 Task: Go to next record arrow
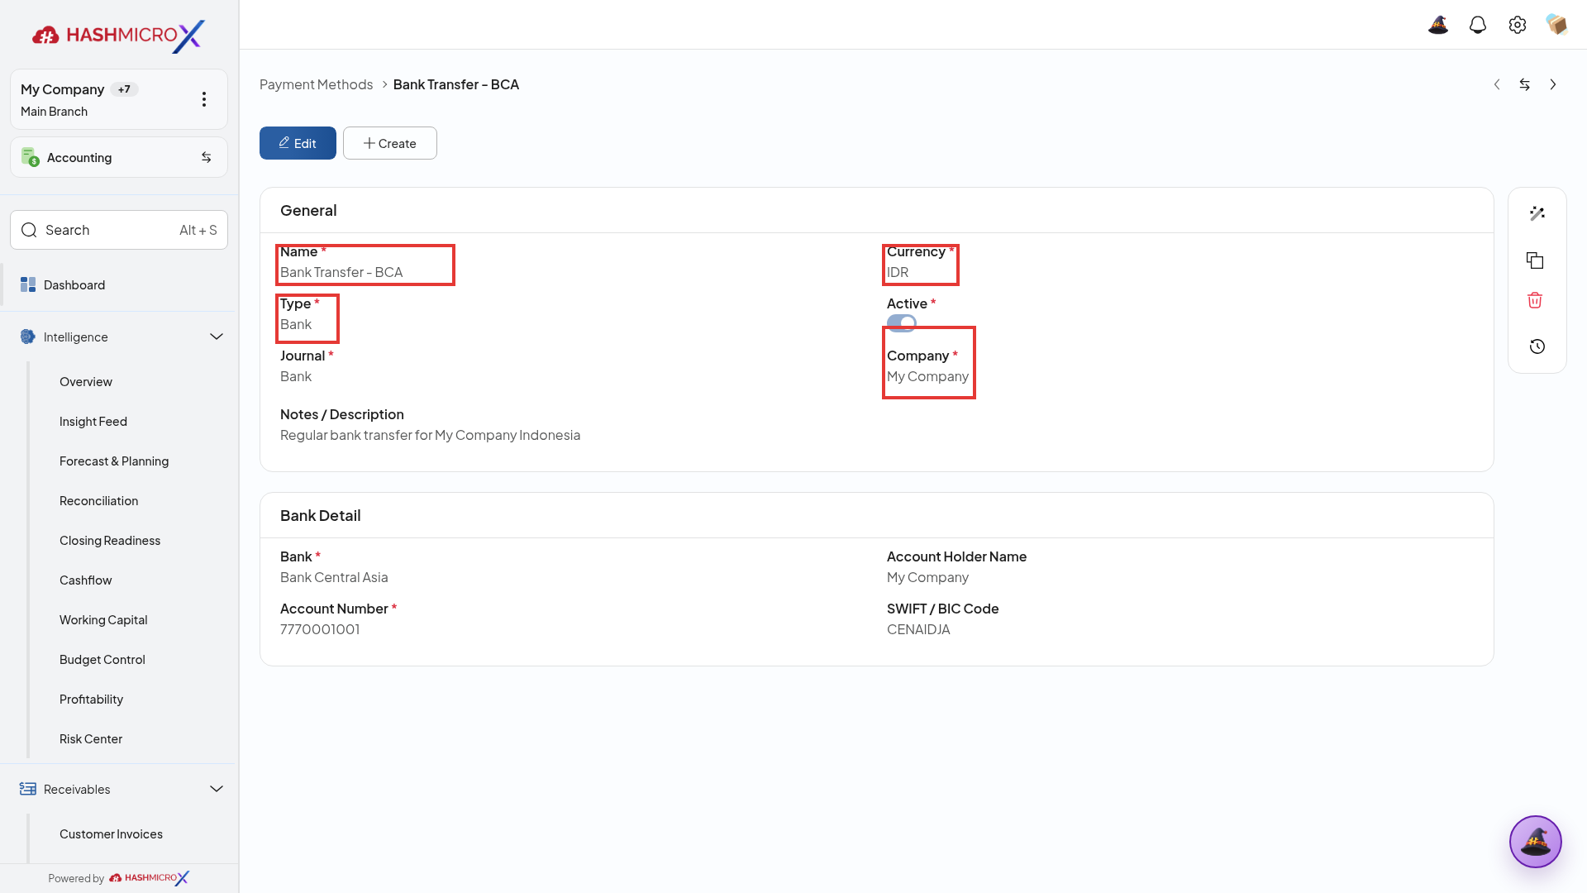[1553, 84]
